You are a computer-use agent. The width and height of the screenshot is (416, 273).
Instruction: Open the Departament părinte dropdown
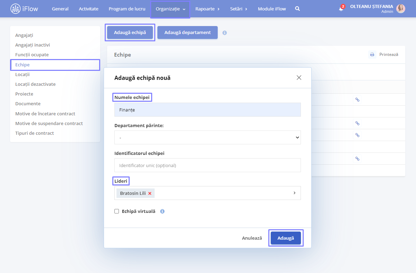[x=208, y=138]
